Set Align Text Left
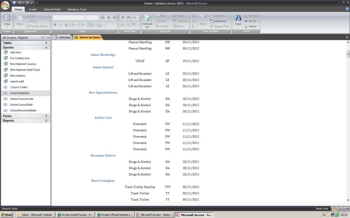Image resolution: width=350 pixels, height=218 pixels. click(103, 17)
